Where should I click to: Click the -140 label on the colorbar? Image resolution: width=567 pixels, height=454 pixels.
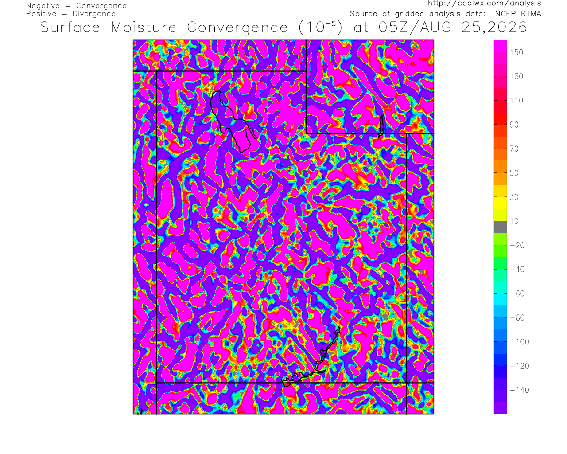[520, 390]
